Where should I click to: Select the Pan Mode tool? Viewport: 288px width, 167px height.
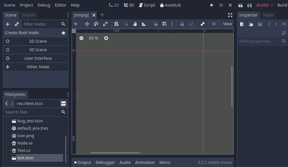(135, 24)
